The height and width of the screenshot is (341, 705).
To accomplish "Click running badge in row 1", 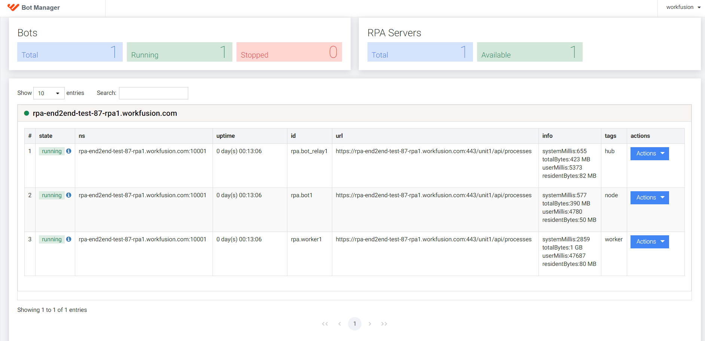I will (x=52, y=151).
